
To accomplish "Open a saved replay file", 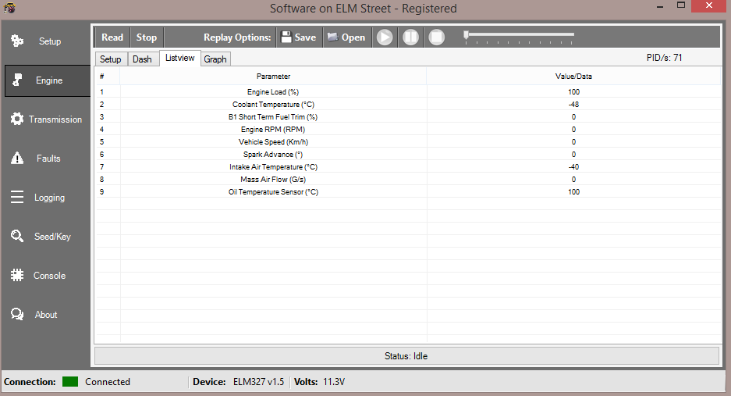I will [346, 37].
